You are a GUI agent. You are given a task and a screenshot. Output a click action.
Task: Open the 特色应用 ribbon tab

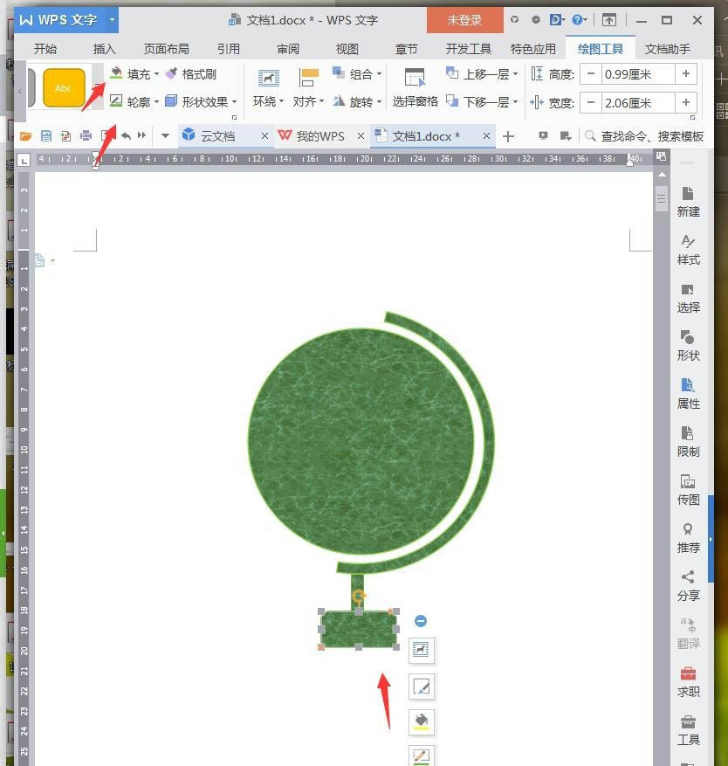click(533, 49)
